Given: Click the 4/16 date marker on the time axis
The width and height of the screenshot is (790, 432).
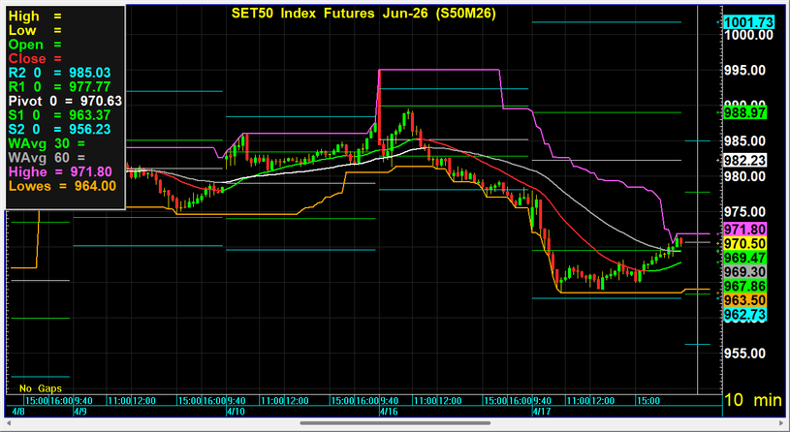Looking at the screenshot, I should (387, 411).
